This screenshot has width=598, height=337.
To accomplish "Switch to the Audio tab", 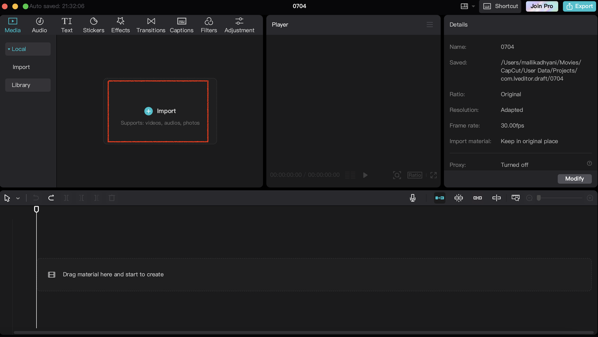I will [x=39, y=25].
